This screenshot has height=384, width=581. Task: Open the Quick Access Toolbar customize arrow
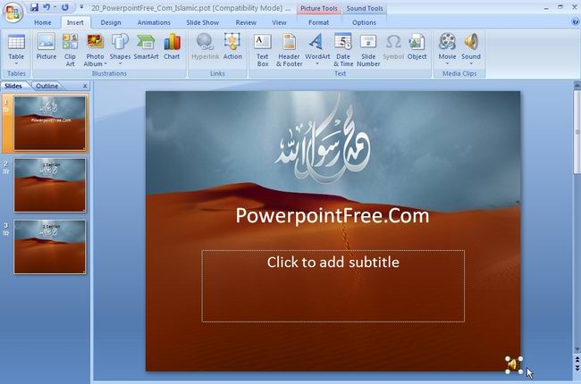pos(81,7)
